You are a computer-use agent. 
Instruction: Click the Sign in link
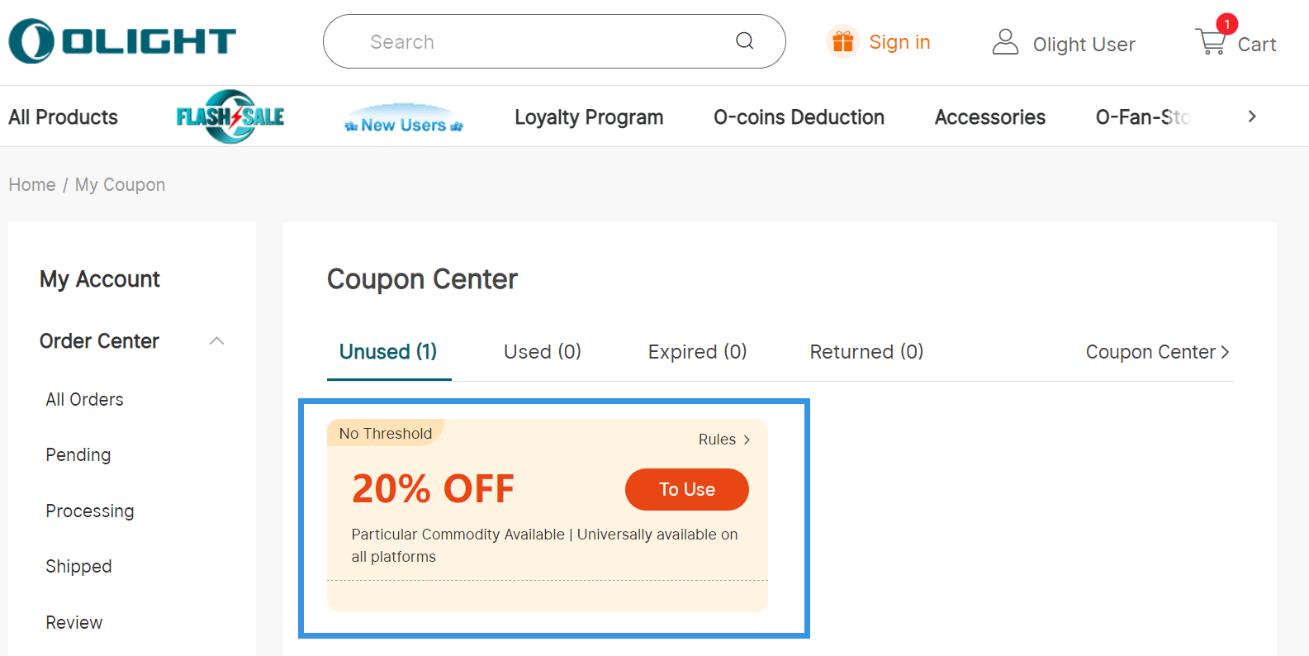coord(899,42)
